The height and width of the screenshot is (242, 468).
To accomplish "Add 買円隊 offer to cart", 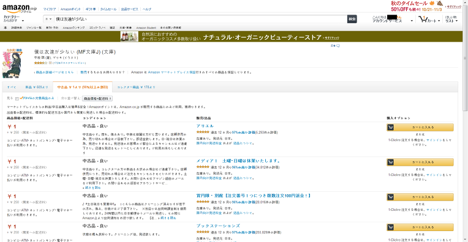I will (x=420, y=197).
